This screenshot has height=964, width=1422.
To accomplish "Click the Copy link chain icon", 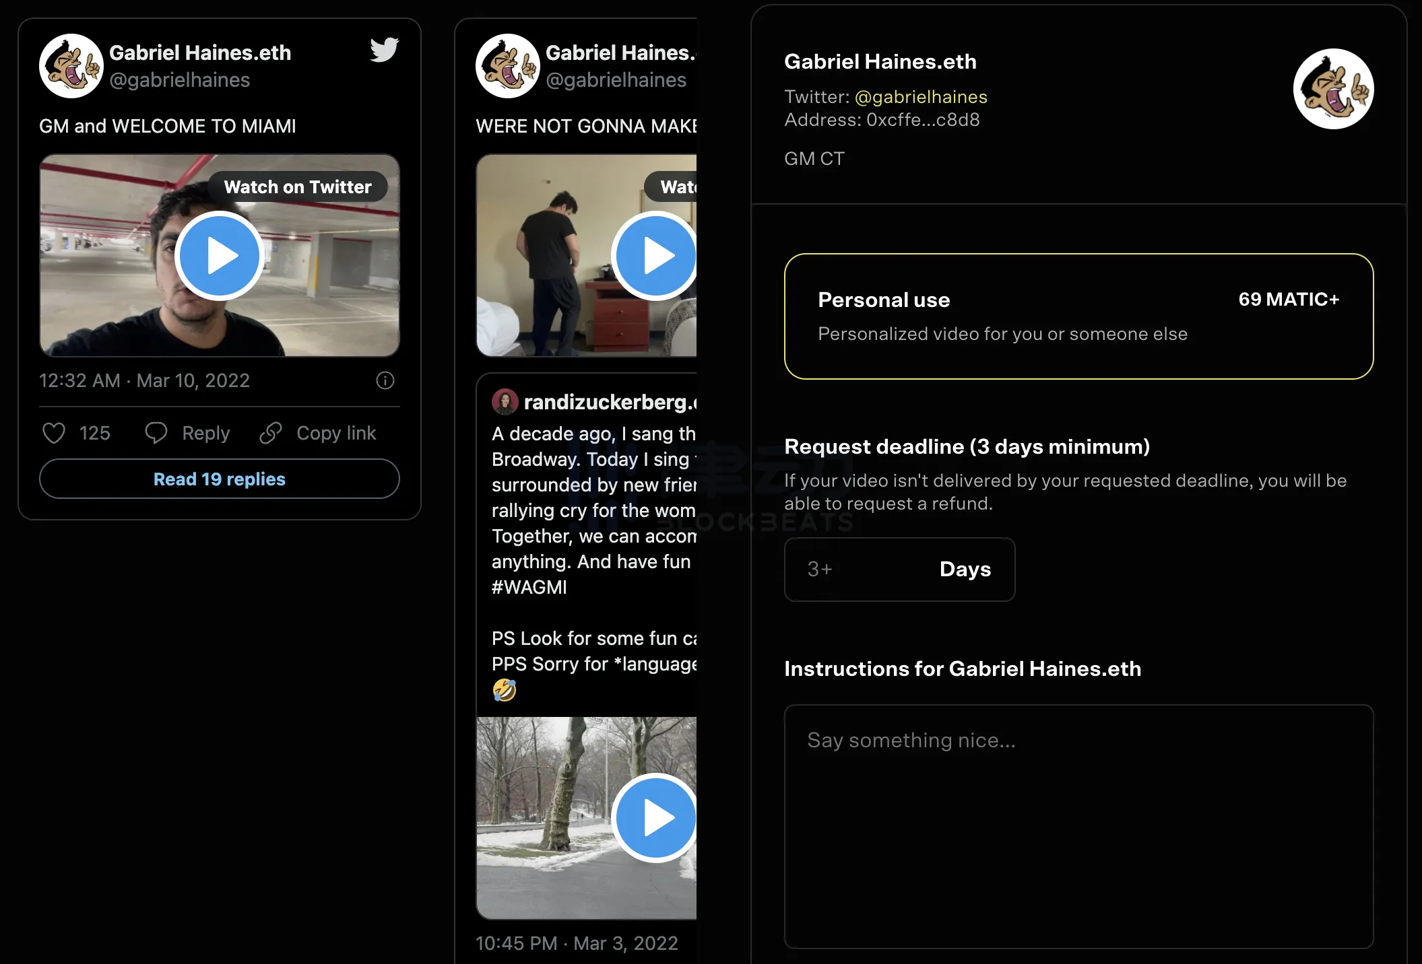I will pyautogui.click(x=271, y=433).
